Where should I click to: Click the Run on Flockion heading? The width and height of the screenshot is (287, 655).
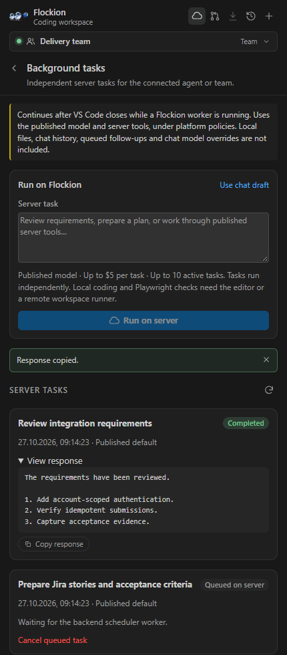pos(49,184)
